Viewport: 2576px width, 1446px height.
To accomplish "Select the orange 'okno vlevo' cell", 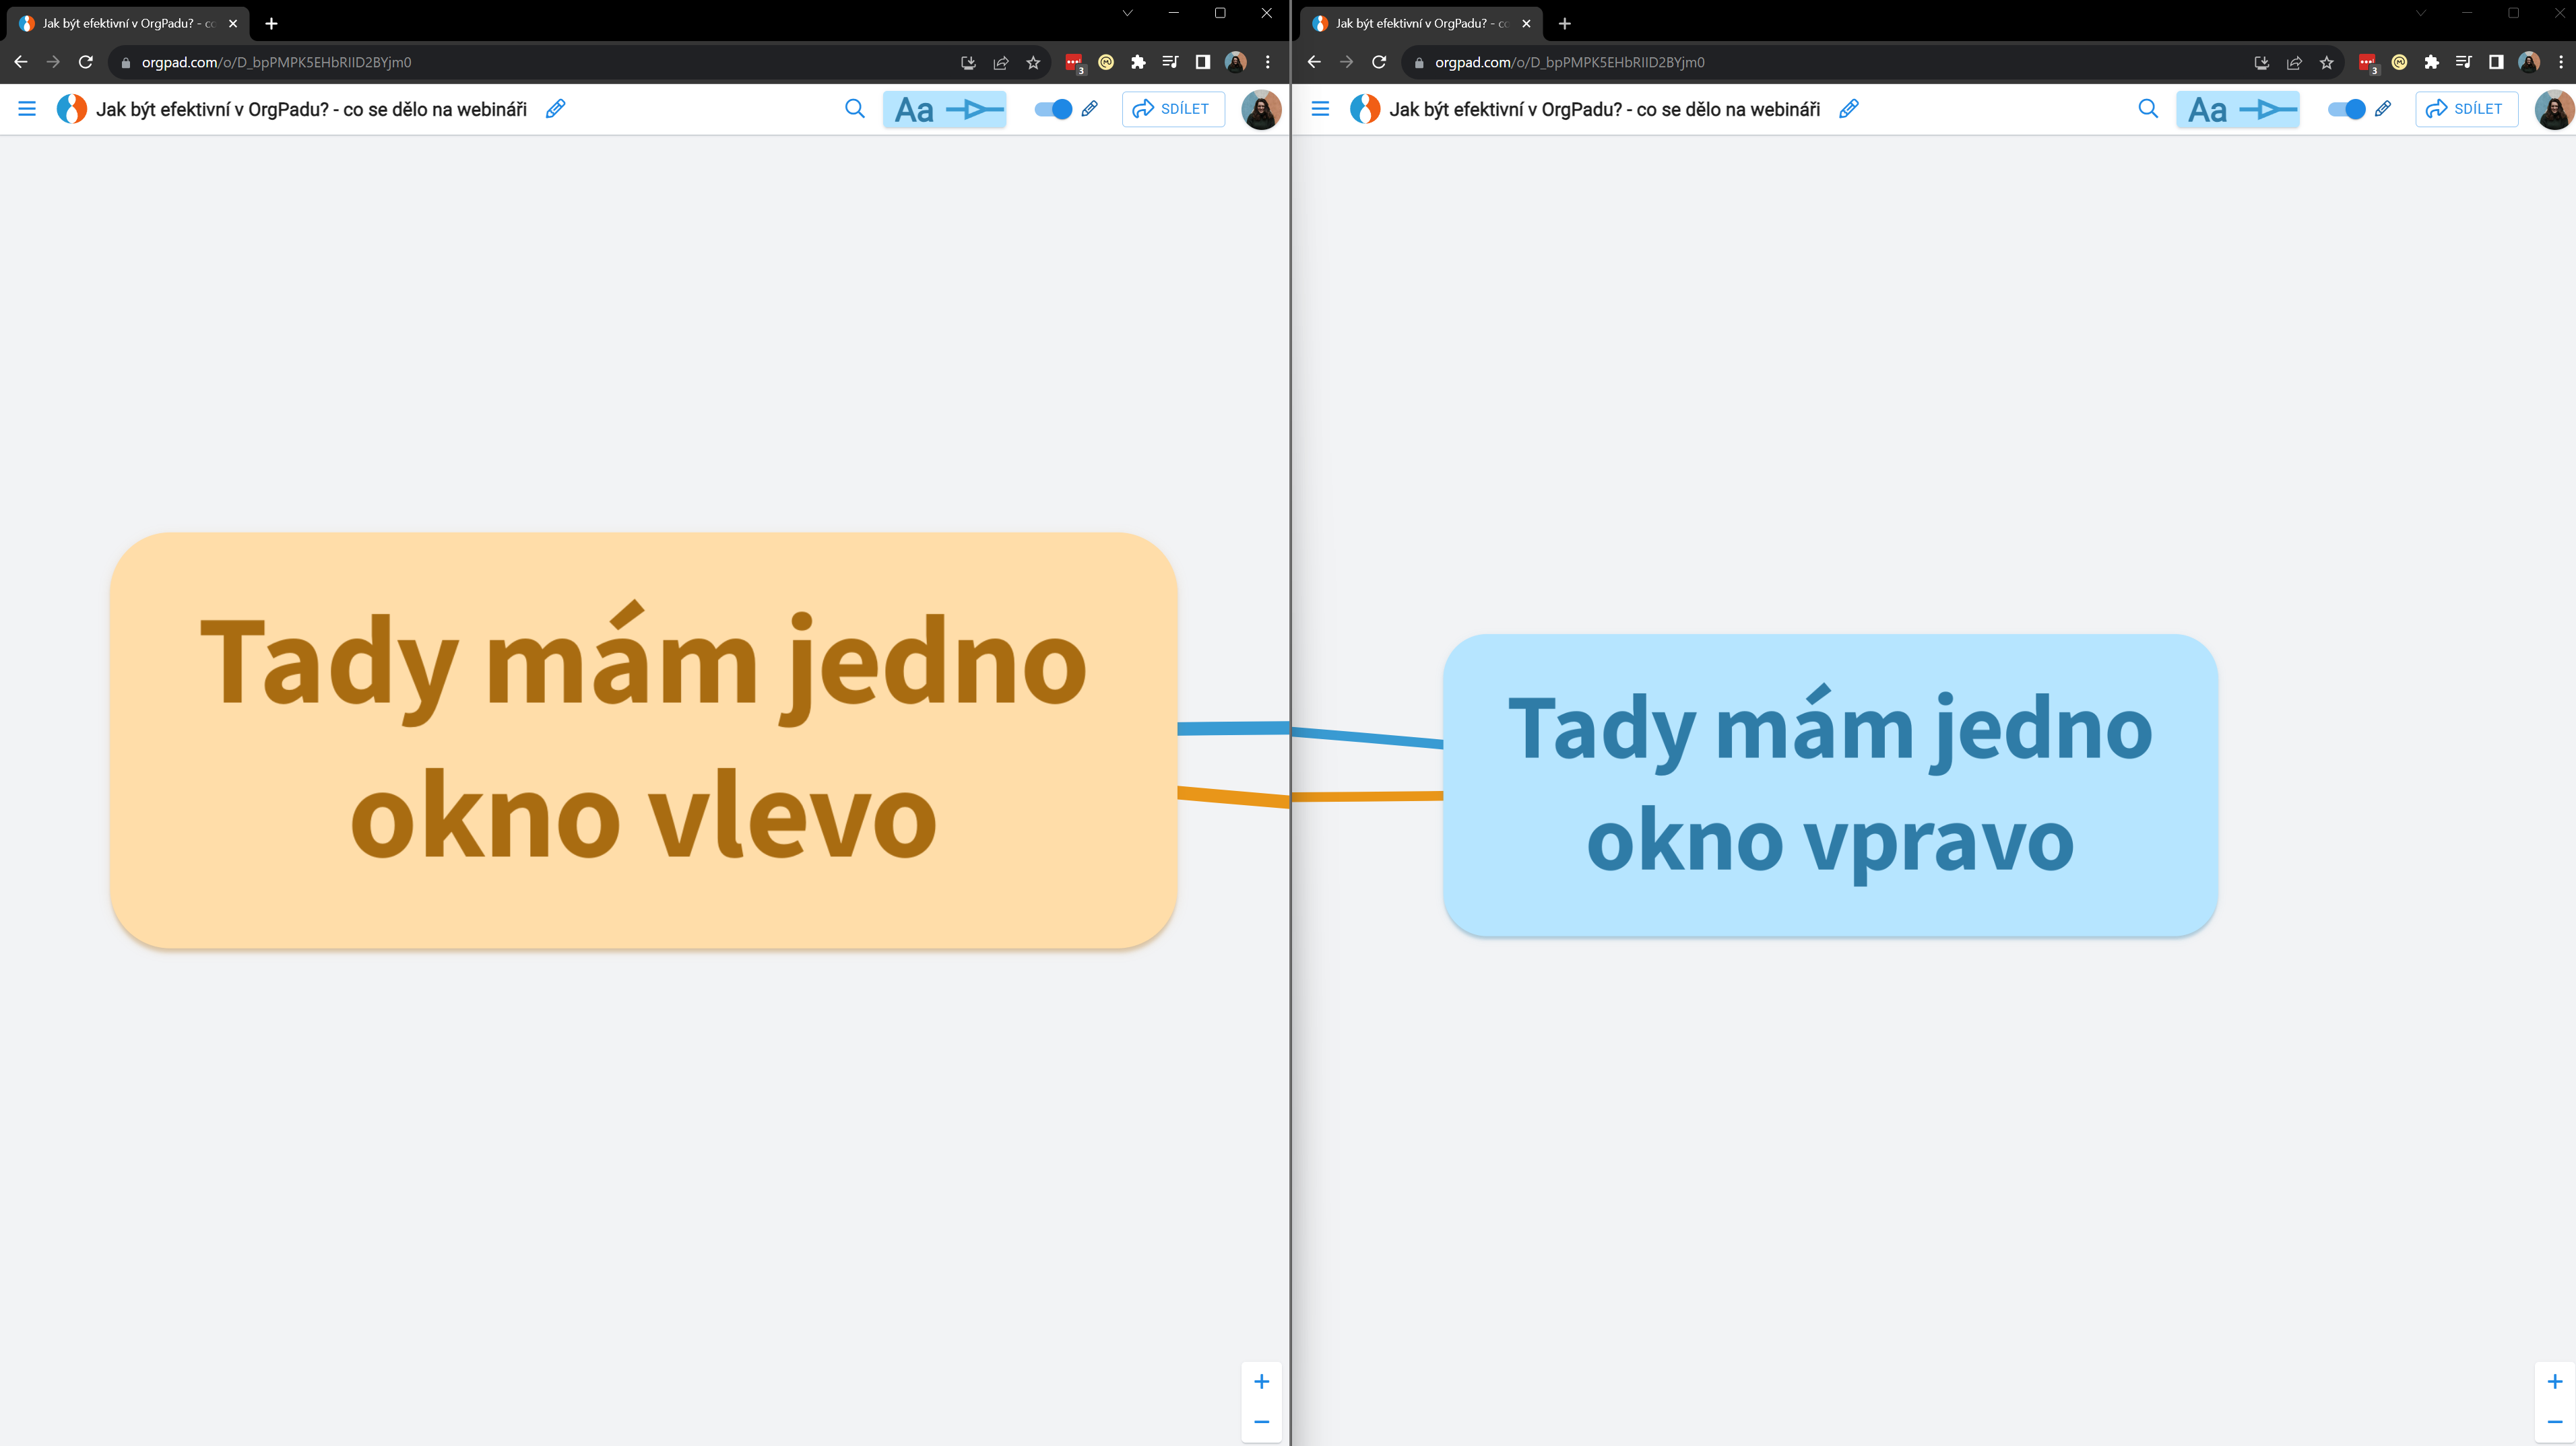I will (x=643, y=739).
